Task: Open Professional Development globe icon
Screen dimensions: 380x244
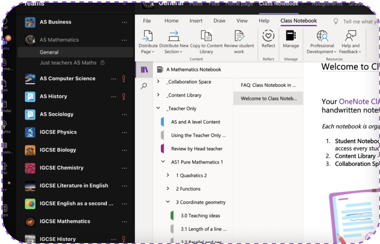Action: [x=322, y=36]
